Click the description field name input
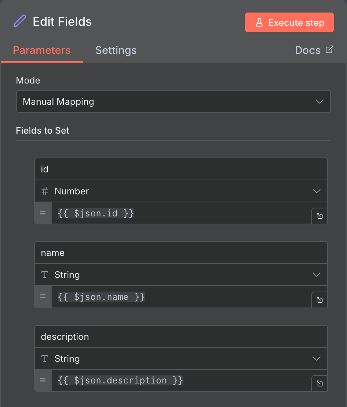 tap(181, 337)
